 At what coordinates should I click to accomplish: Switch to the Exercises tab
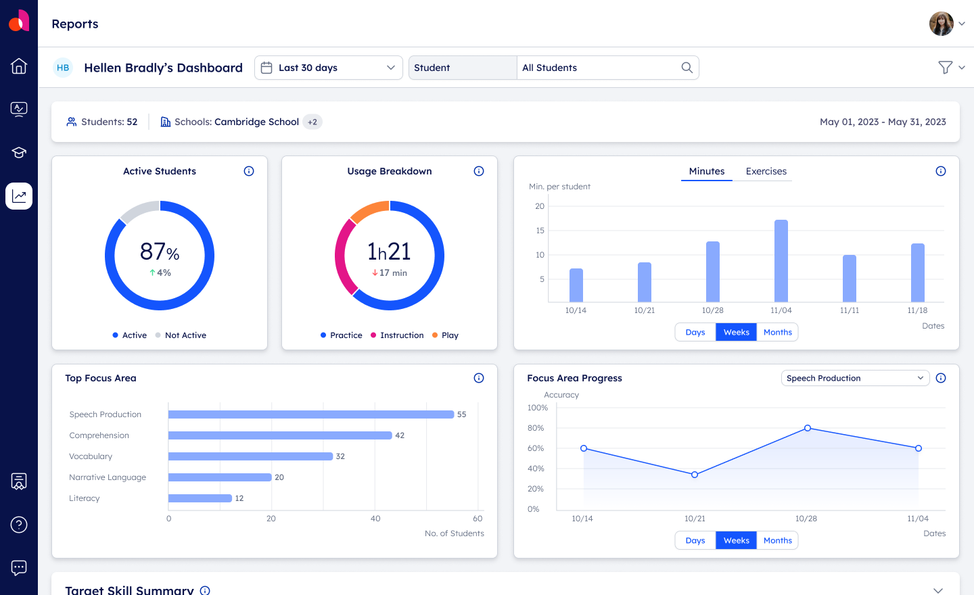coord(766,171)
